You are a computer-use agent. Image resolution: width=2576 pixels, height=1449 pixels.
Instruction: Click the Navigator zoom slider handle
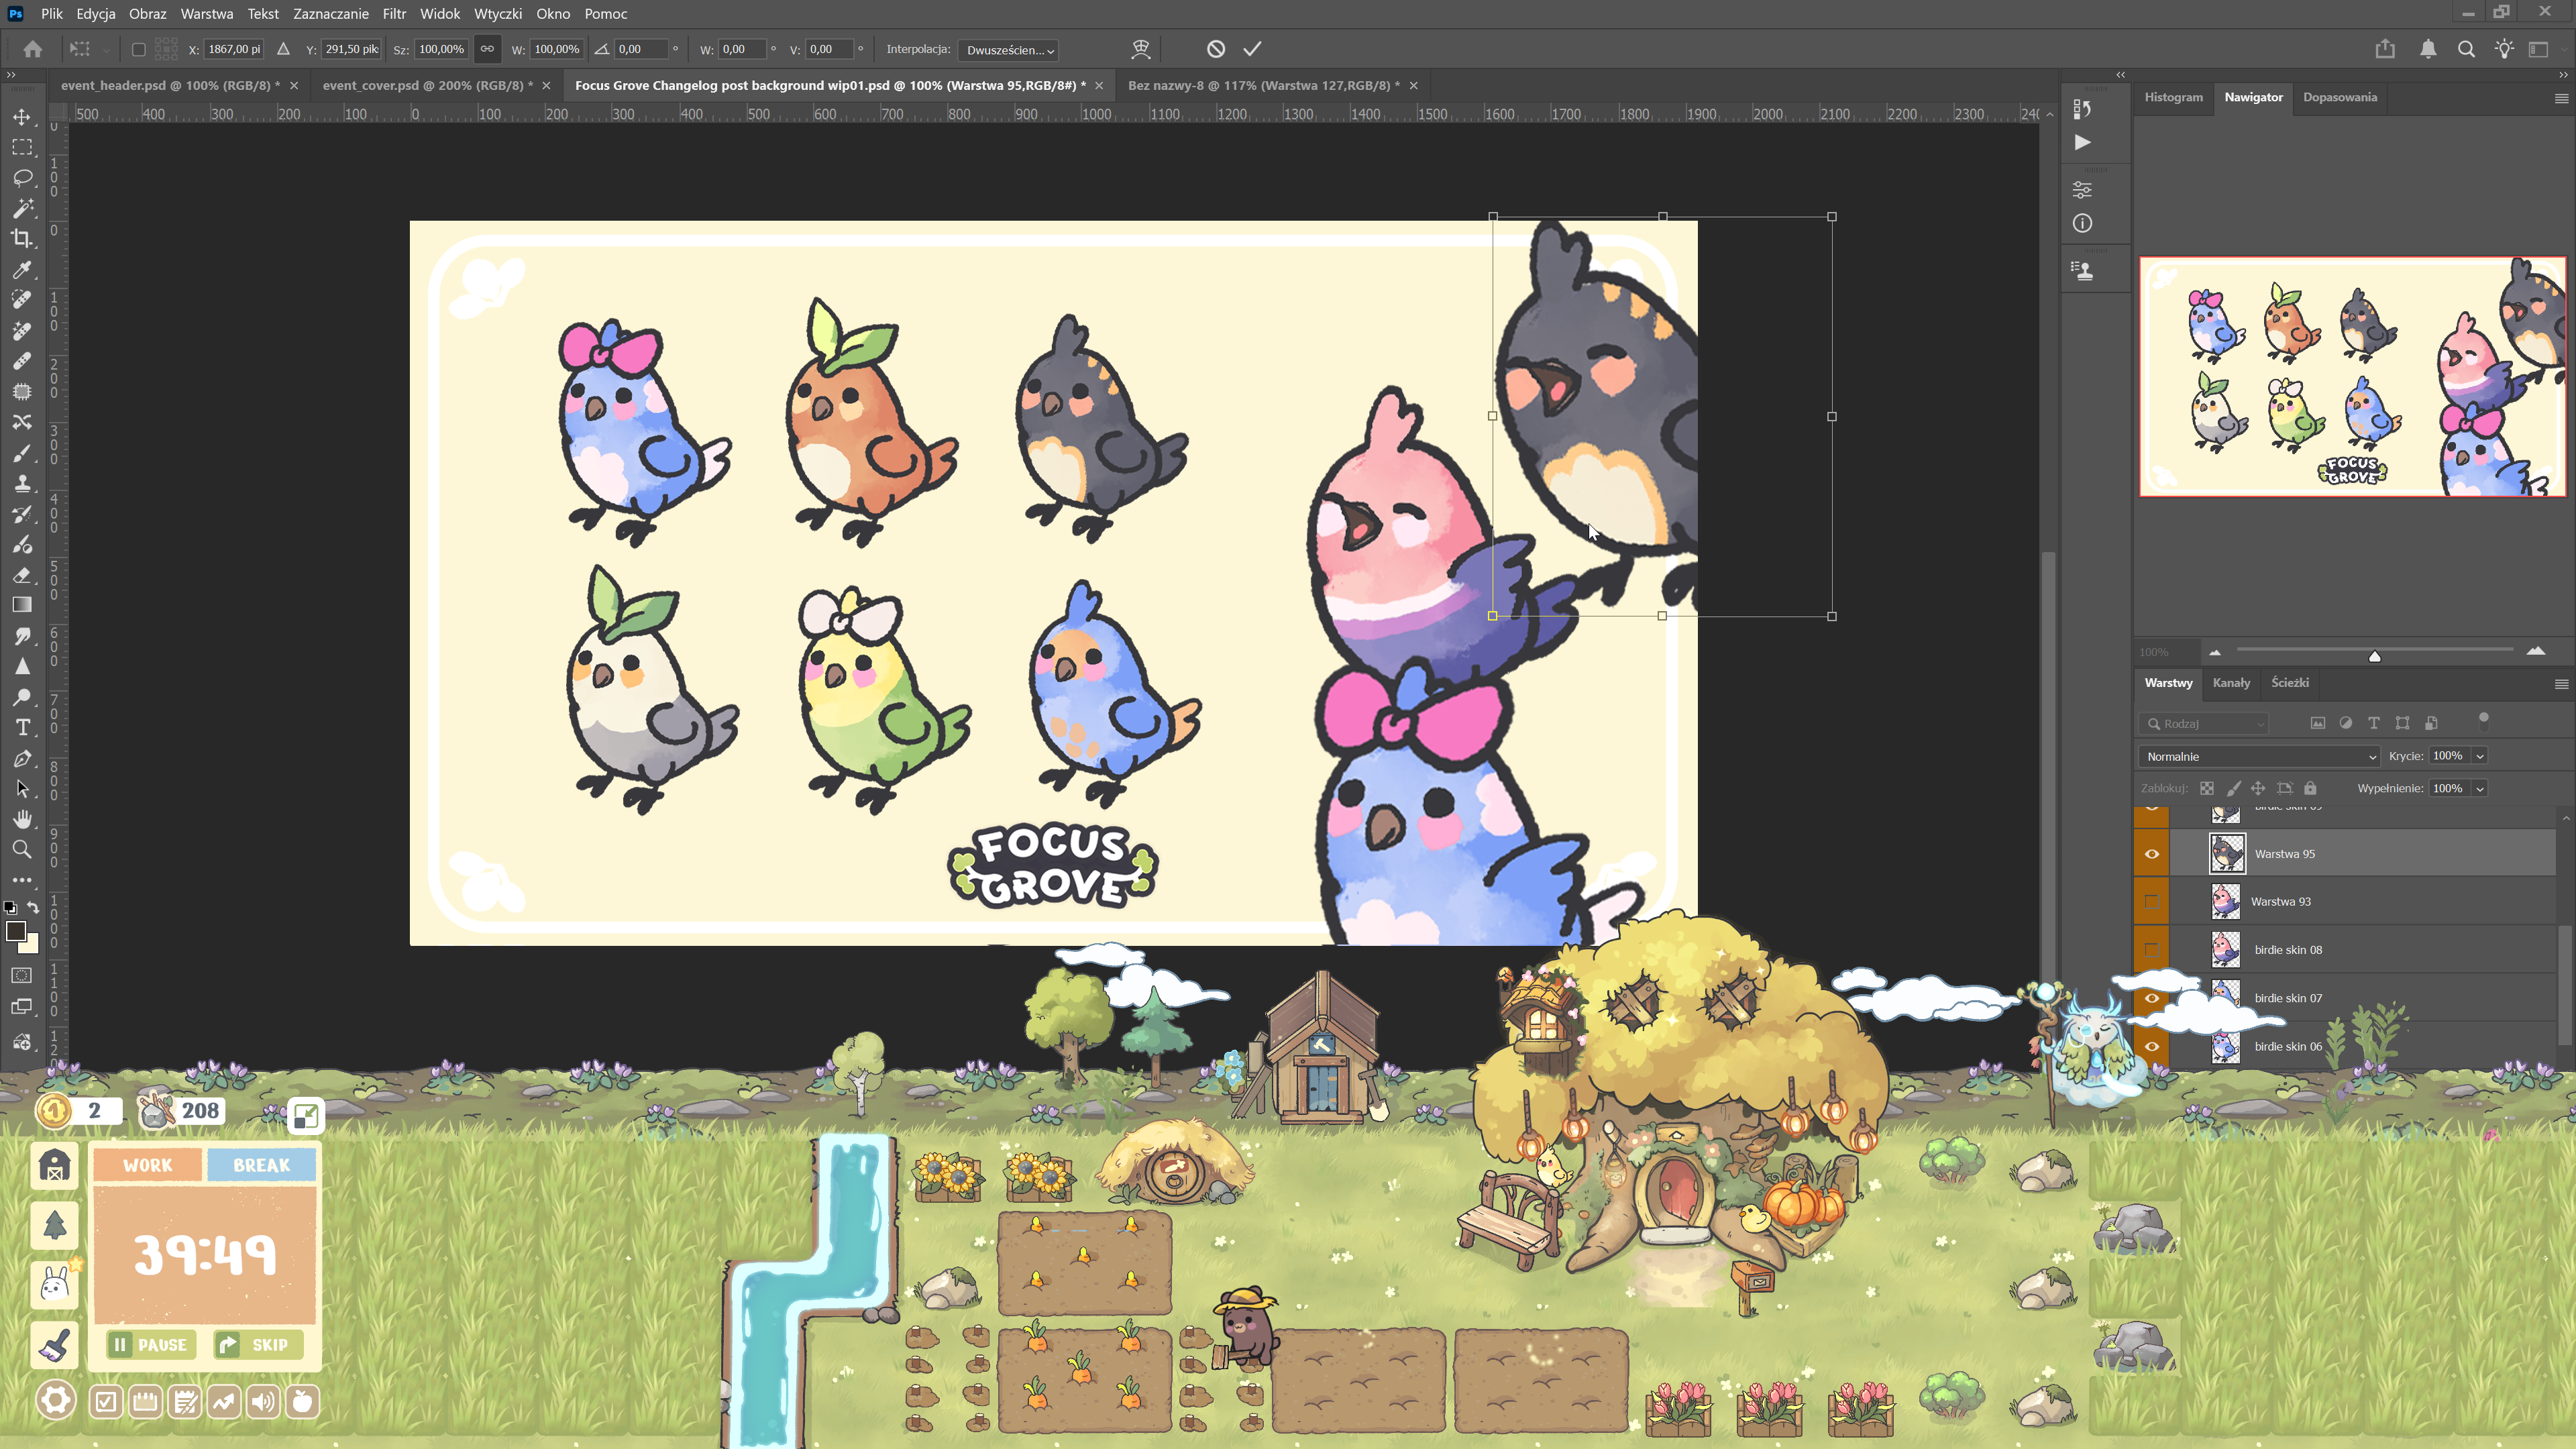pyautogui.click(x=2374, y=656)
